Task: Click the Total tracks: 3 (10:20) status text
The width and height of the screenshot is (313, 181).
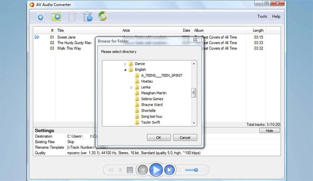Action: (263, 125)
